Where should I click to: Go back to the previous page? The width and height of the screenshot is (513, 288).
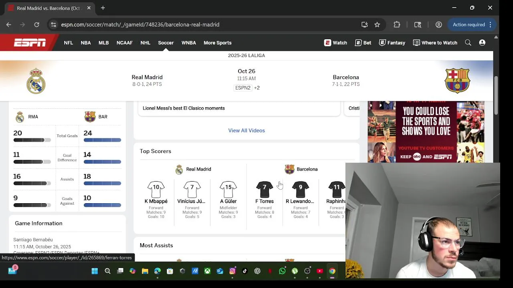pos(9,24)
